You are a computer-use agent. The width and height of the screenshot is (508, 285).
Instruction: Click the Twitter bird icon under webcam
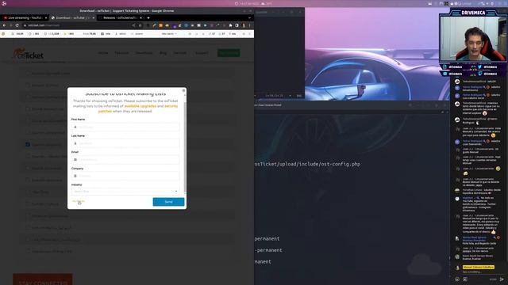479,66
